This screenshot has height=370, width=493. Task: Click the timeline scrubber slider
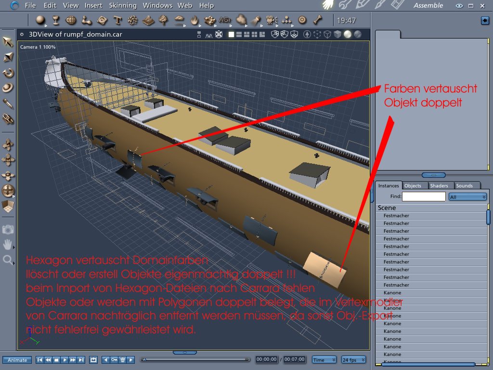(195, 359)
